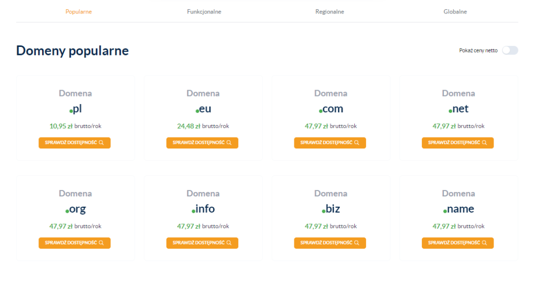The image size is (553, 300).
Task: Toggle the Pokaż ceny netto switch
Action: pyautogui.click(x=509, y=50)
